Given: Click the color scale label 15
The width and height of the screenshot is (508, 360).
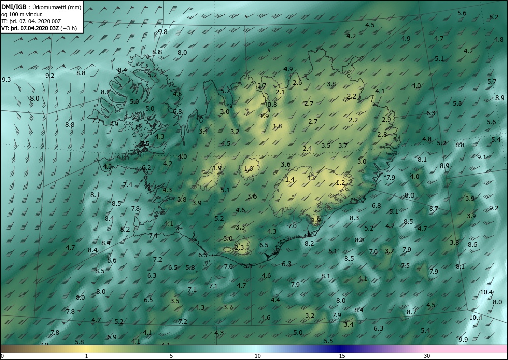Looking at the screenshot, I should click(x=342, y=356).
